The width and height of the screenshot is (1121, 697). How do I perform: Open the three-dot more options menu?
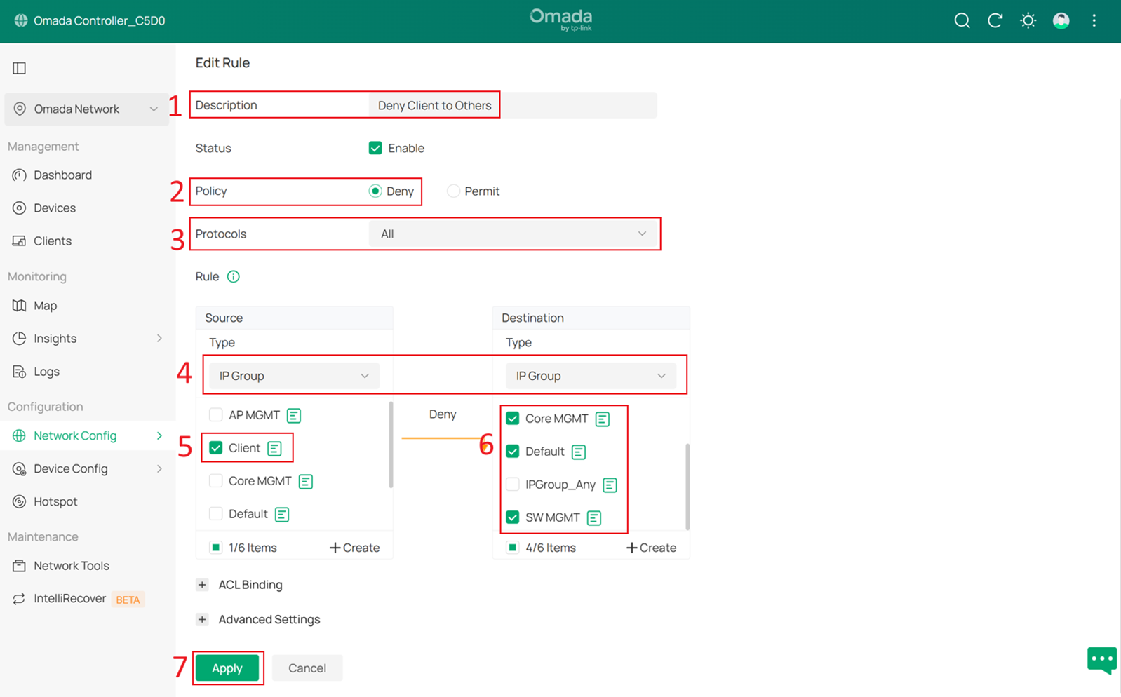click(x=1094, y=21)
